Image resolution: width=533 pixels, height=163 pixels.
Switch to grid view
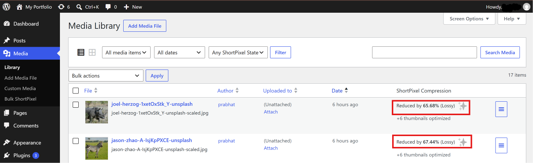[x=92, y=53]
